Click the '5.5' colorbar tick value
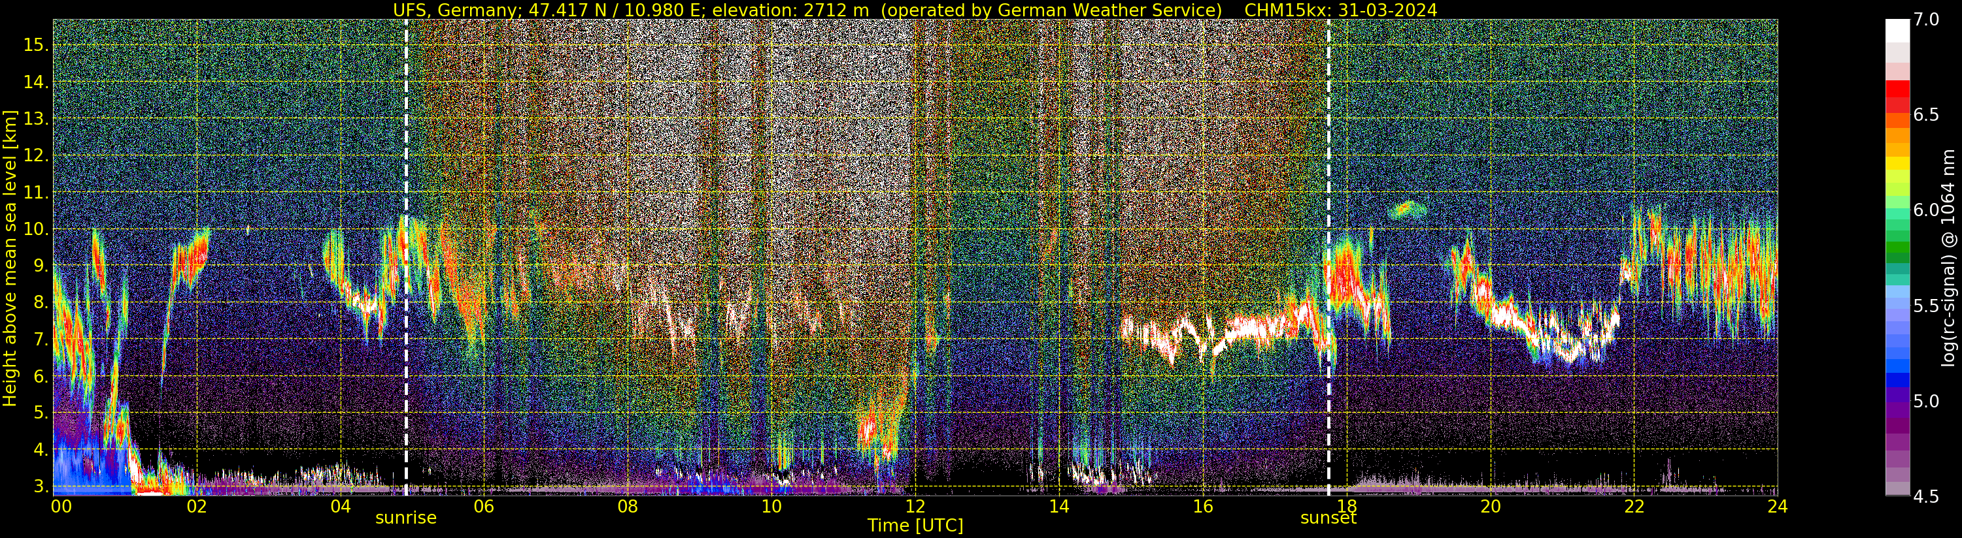This screenshot has height=538, width=1962. coord(1925,306)
